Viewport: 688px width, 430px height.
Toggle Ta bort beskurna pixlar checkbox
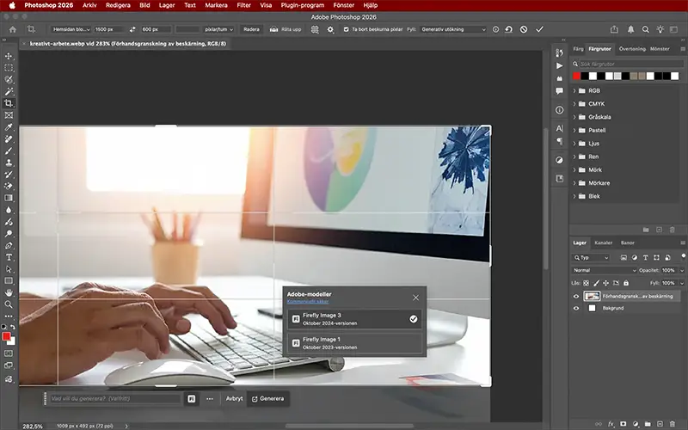[x=347, y=29]
